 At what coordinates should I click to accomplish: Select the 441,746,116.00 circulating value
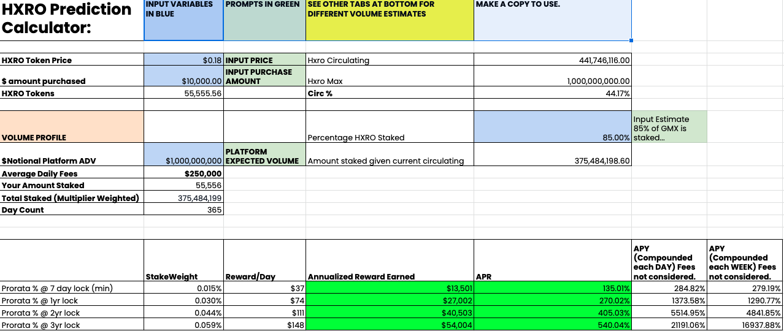pyautogui.click(x=553, y=60)
